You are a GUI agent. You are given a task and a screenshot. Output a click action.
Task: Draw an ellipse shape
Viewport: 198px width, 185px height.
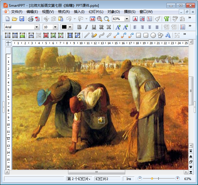pos(153,35)
